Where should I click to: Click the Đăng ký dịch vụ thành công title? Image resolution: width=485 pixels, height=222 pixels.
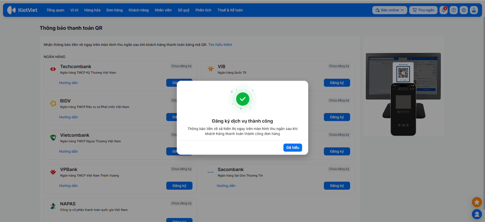(x=242, y=121)
